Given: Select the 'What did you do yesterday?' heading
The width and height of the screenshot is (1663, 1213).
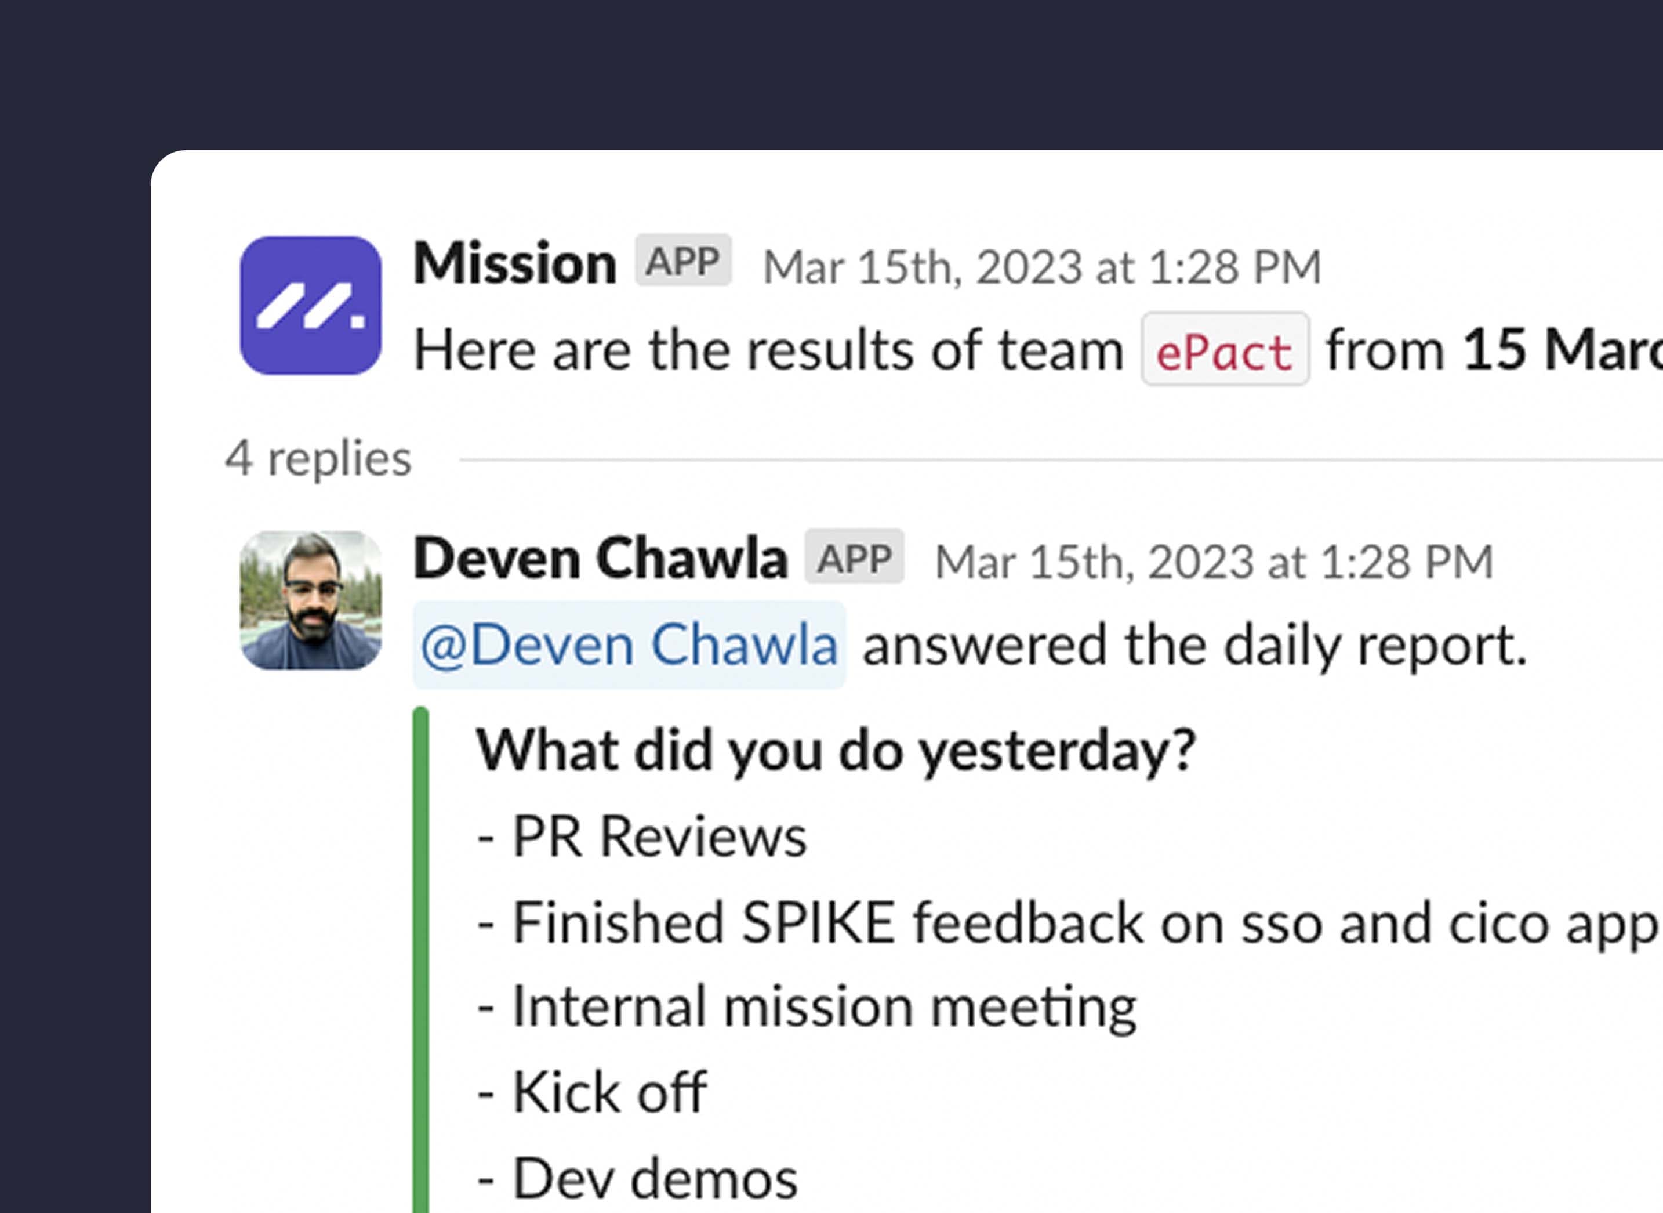Looking at the screenshot, I should pyautogui.click(x=836, y=751).
